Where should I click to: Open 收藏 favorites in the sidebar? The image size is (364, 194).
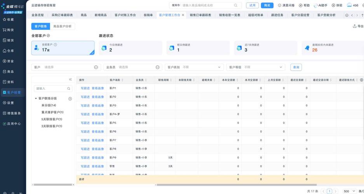pos(9,19)
